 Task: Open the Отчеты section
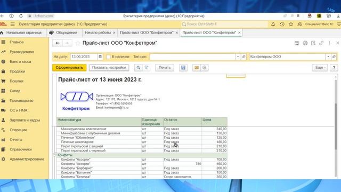point(16,140)
